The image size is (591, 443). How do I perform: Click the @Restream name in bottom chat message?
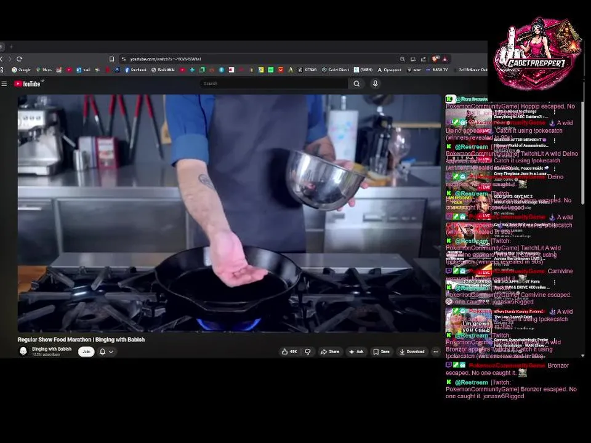pos(471,382)
